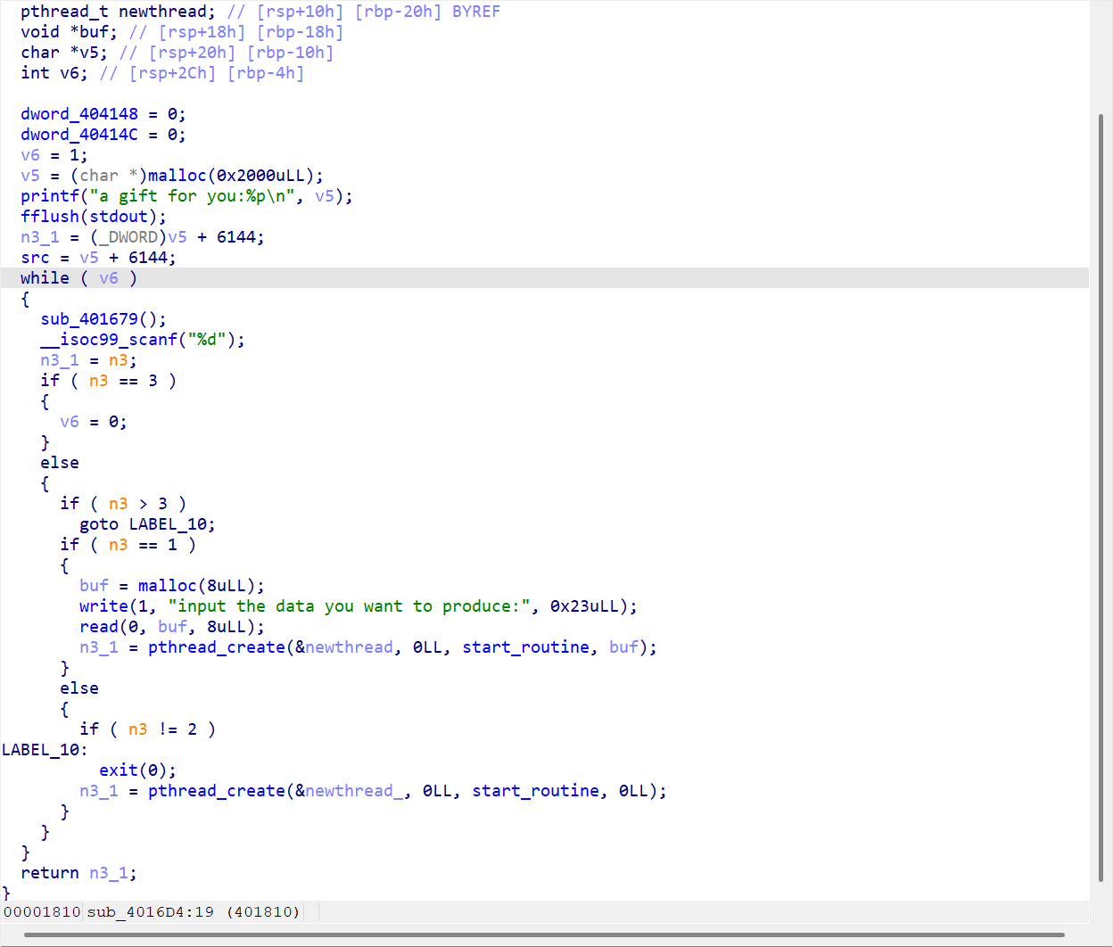The height and width of the screenshot is (947, 1113).
Task: Click the exit(0) call
Action: 138,770
